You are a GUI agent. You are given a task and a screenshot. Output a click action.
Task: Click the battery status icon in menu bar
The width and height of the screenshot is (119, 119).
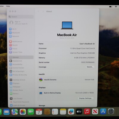click(111, 7)
